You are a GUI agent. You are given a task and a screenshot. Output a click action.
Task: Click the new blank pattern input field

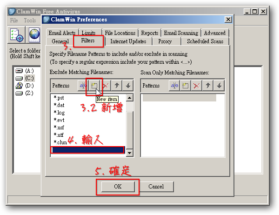[88, 150]
